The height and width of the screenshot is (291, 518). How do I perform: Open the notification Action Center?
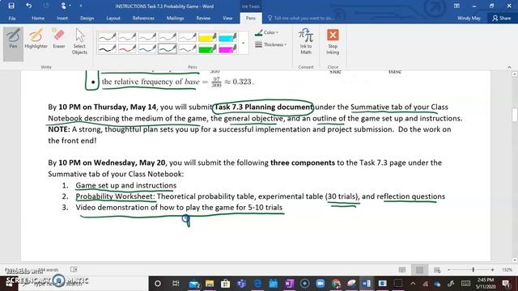(x=505, y=284)
